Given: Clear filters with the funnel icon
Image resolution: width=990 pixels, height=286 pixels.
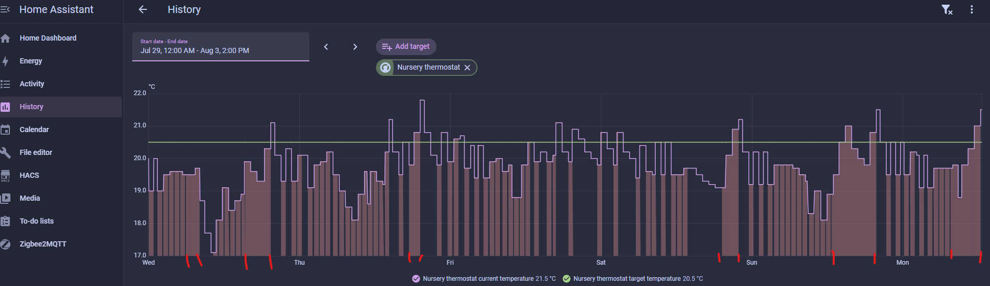Looking at the screenshot, I should coord(947,9).
